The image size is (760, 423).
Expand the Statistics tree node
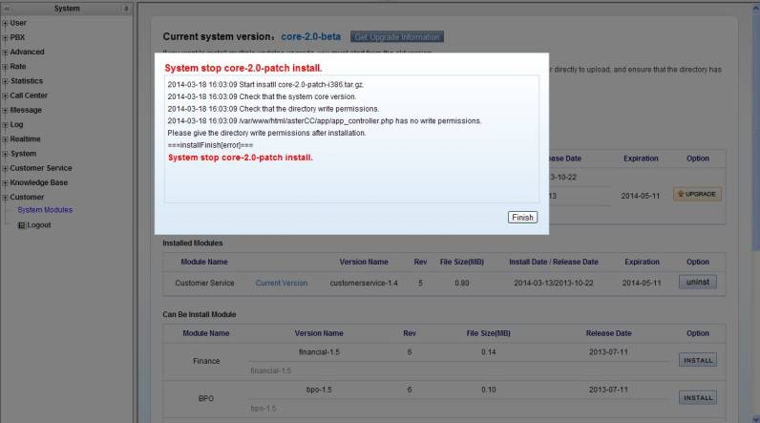point(5,81)
